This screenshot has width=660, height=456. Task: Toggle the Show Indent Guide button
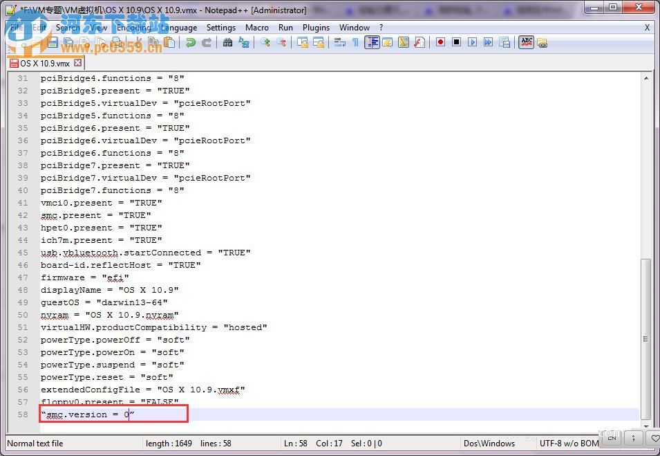[x=373, y=43]
